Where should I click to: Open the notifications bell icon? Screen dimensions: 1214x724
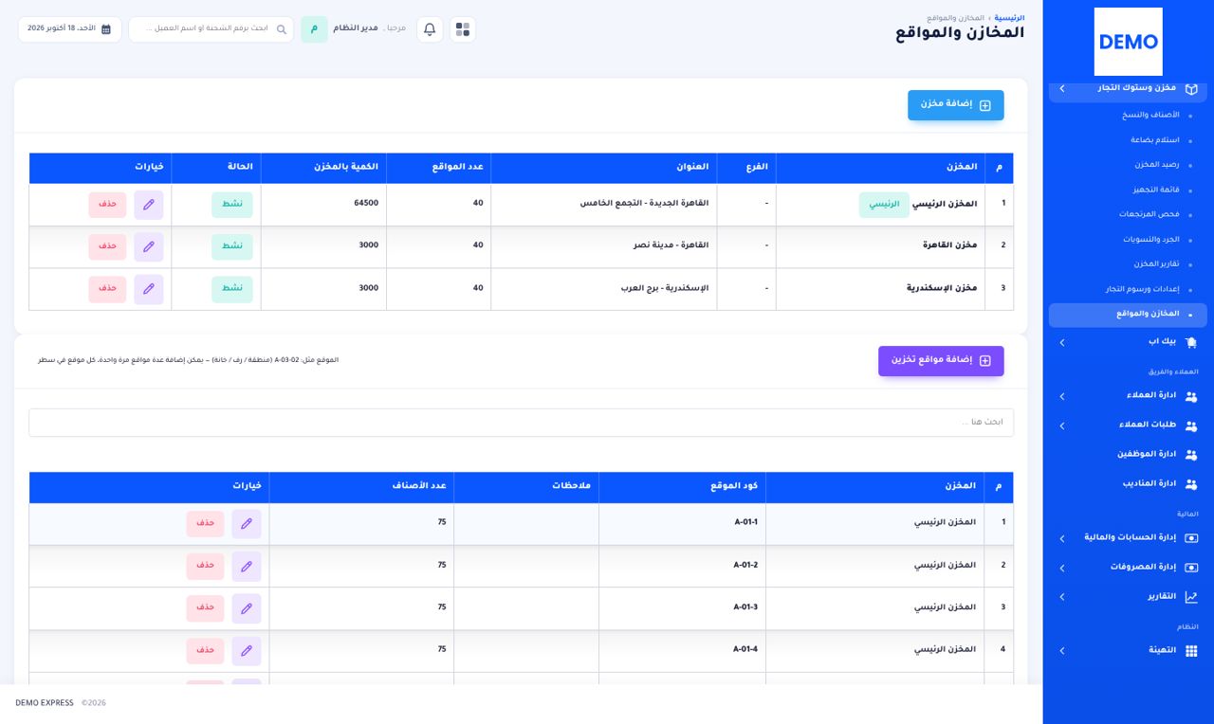pos(430,29)
